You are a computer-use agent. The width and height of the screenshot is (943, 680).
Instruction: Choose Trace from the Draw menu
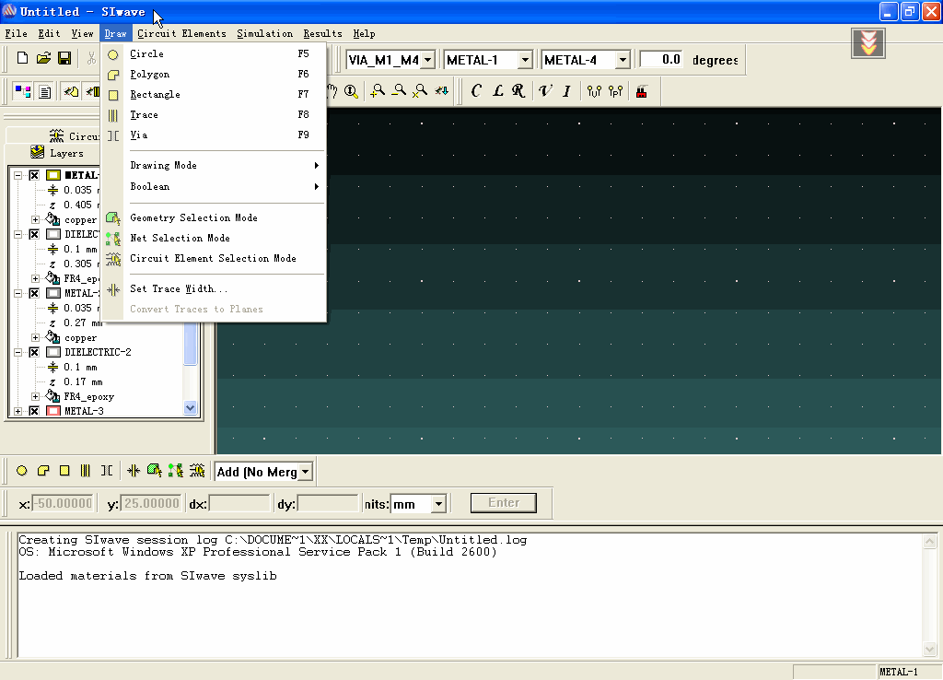[214, 114]
